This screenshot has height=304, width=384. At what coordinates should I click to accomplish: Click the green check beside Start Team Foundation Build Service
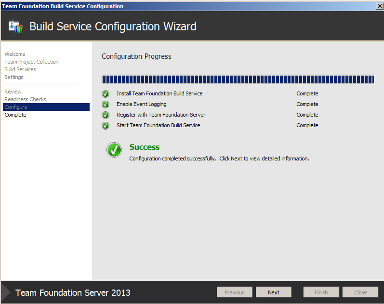point(106,126)
